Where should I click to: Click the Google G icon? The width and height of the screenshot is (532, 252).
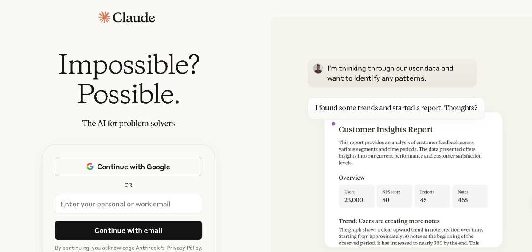[x=90, y=167]
